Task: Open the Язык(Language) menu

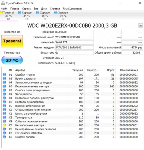Action: [72, 9]
